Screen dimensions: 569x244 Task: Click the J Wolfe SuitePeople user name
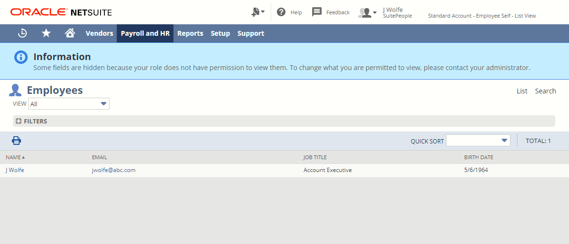[x=397, y=13]
